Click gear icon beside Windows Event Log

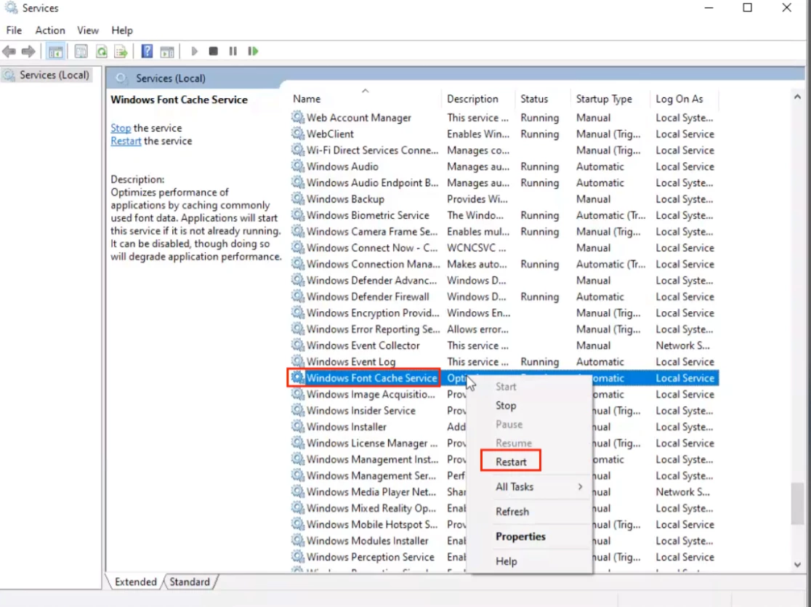point(297,361)
